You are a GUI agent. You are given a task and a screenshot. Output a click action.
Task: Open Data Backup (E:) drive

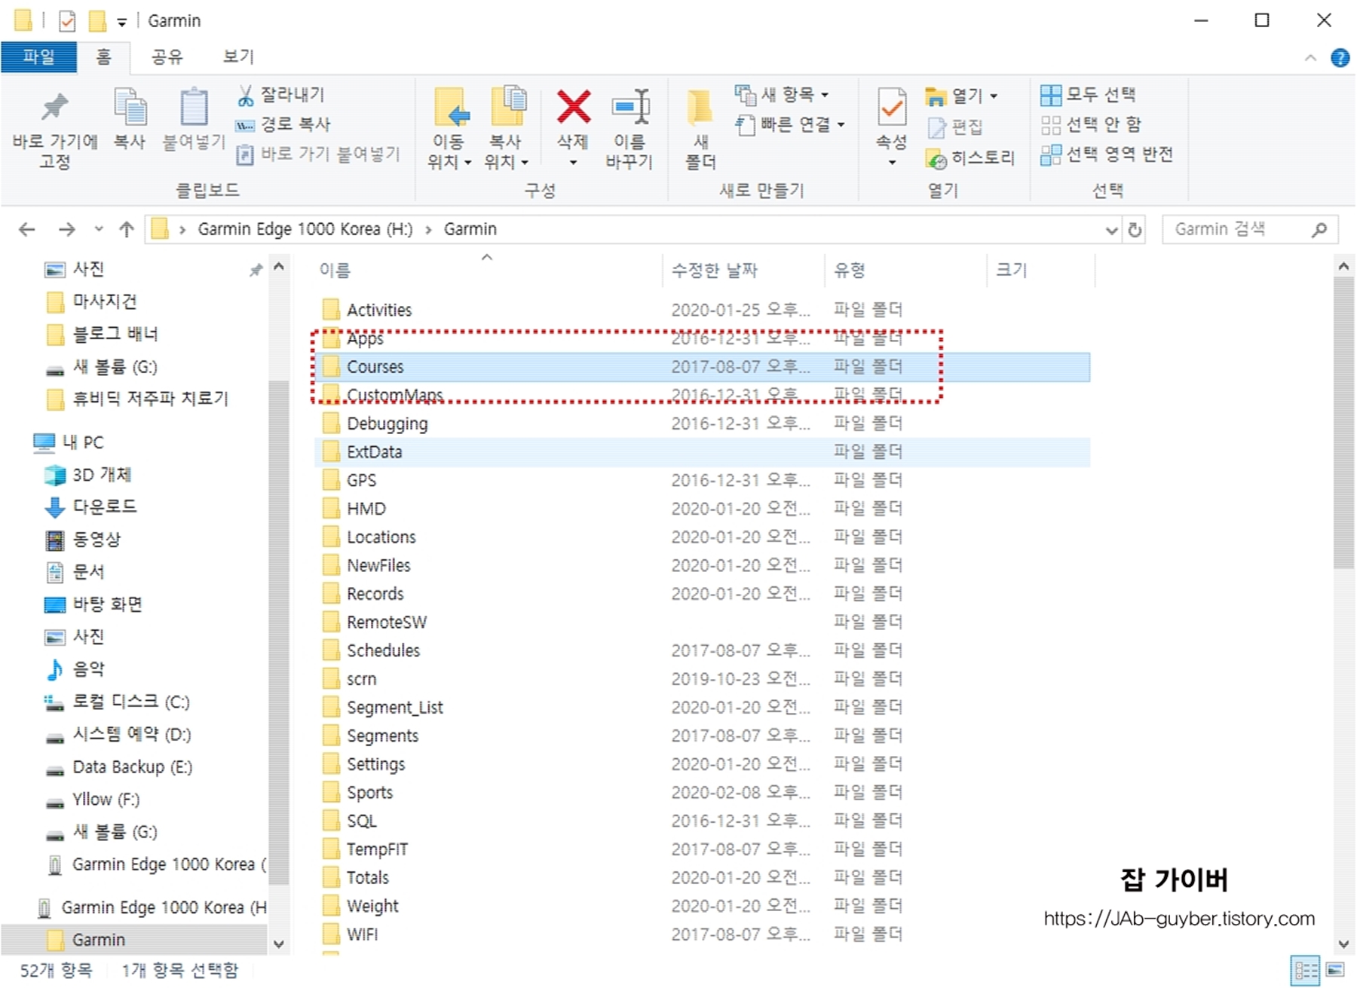(119, 767)
